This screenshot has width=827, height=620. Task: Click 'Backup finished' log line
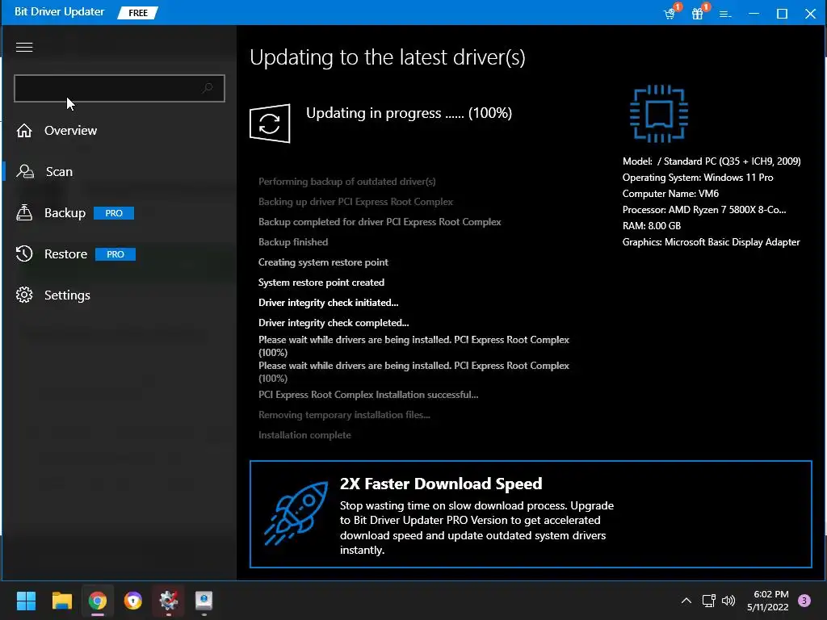coord(292,242)
